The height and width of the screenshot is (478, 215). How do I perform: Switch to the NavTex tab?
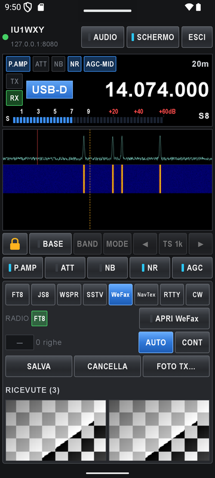[x=146, y=295]
